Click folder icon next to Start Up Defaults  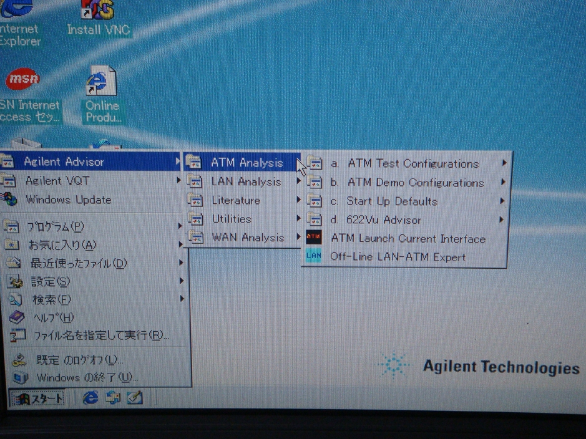(315, 201)
